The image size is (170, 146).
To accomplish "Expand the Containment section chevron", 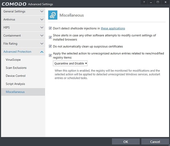I will pyautogui.click(x=42, y=36).
